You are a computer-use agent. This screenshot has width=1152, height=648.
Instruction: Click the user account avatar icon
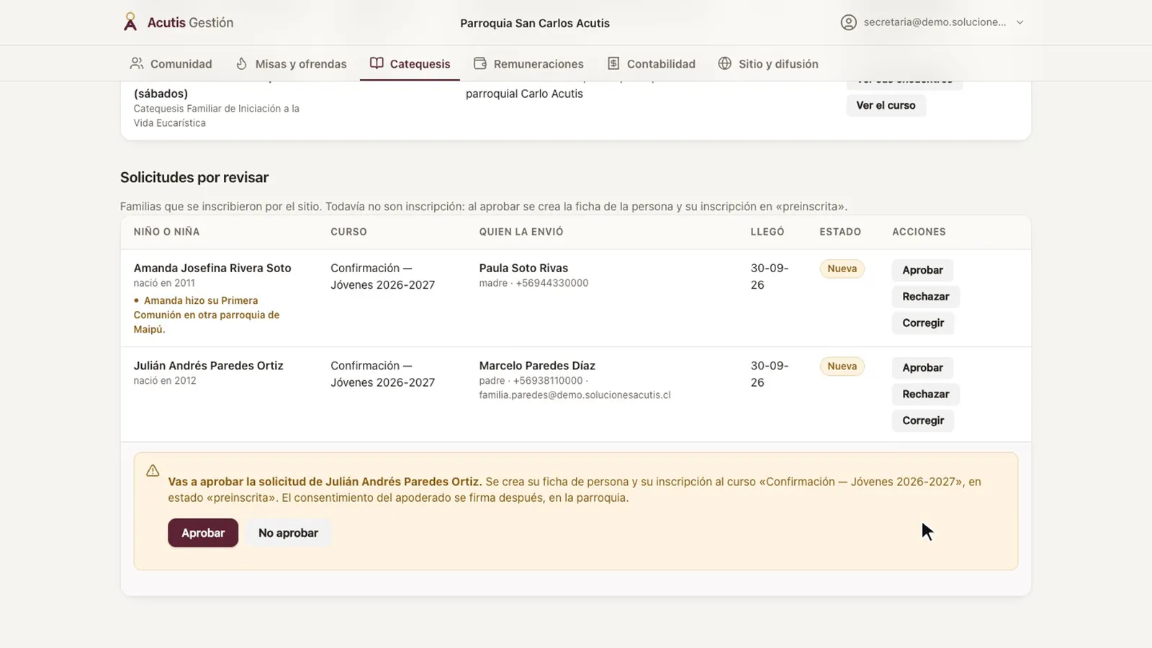[x=849, y=22]
